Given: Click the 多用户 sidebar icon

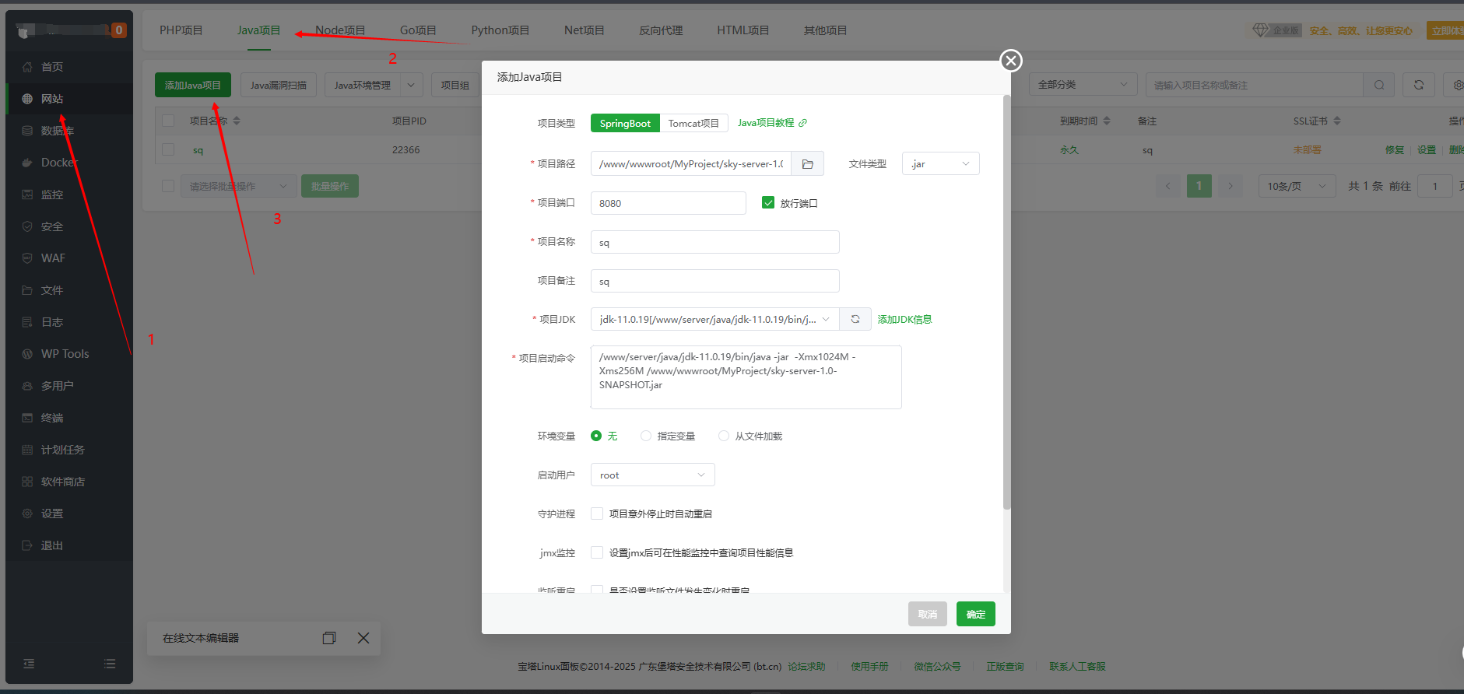Looking at the screenshot, I should (27, 386).
